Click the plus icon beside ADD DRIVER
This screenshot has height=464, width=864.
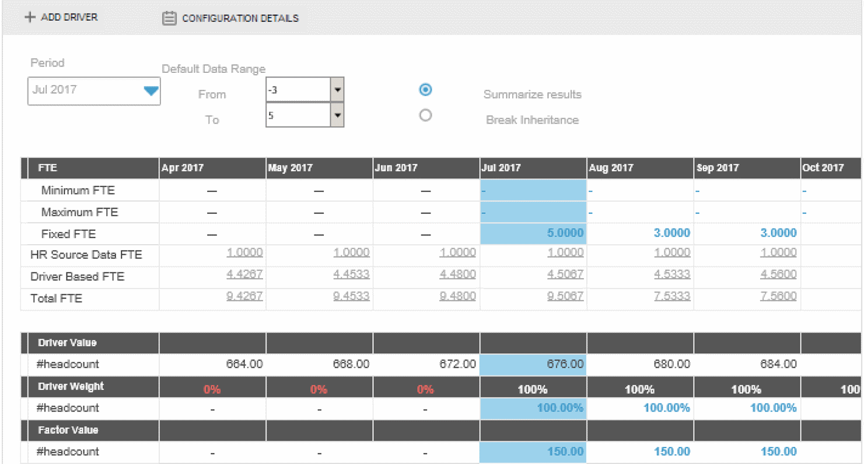point(30,17)
